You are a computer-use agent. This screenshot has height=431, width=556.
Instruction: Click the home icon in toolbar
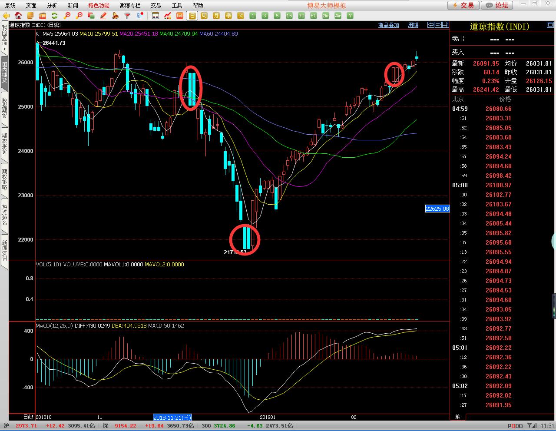(x=18, y=16)
